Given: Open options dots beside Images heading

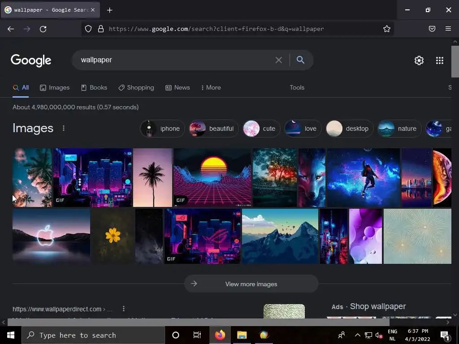Looking at the screenshot, I should (x=64, y=128).
